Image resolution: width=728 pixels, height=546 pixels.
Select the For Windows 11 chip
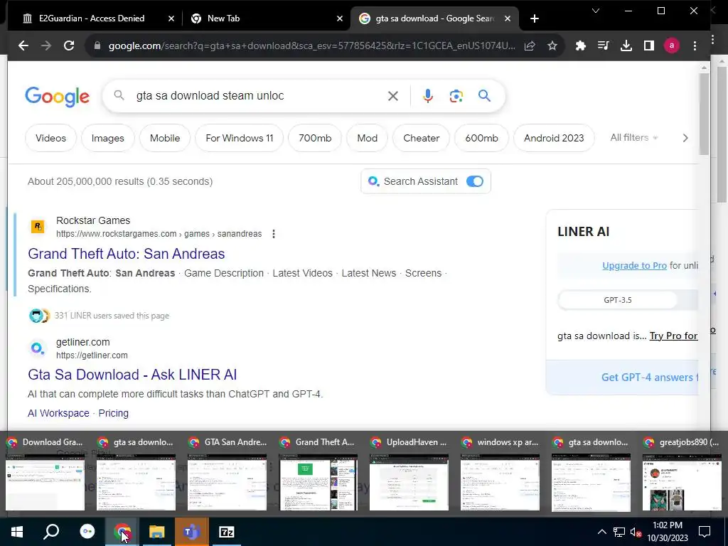tap(239, 138)
